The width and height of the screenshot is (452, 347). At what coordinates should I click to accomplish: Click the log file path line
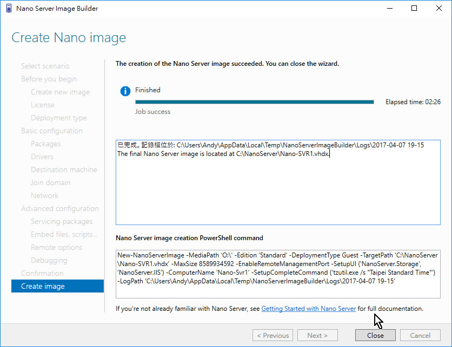(271, 145)
